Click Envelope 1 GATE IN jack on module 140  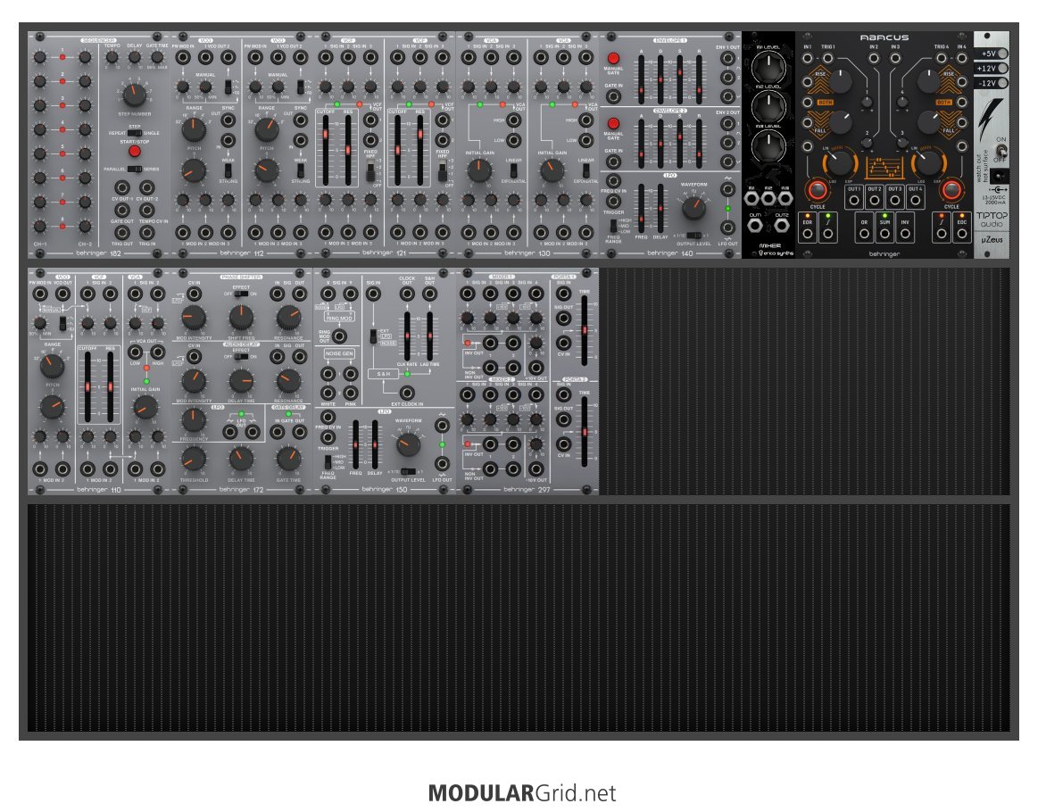(613, 96)
